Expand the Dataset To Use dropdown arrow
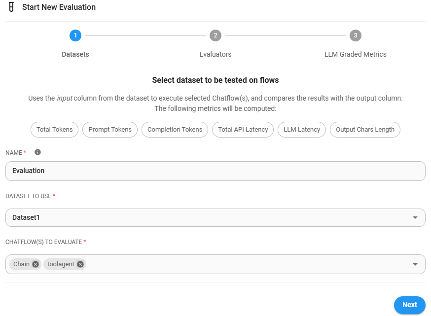The width and height of the screenshot is (431, 316). [415, 217]
